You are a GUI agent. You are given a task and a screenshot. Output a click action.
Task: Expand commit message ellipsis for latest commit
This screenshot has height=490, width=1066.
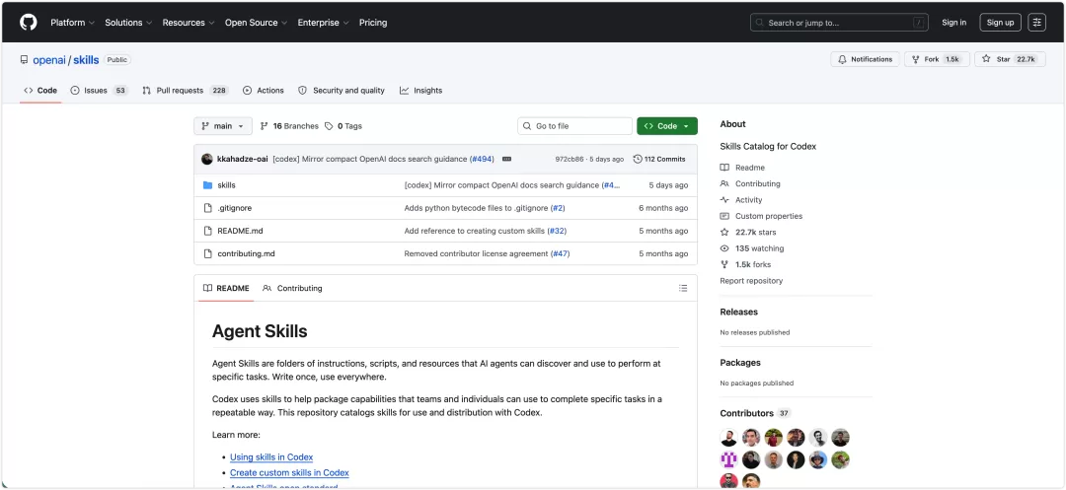tap(506, 159)
